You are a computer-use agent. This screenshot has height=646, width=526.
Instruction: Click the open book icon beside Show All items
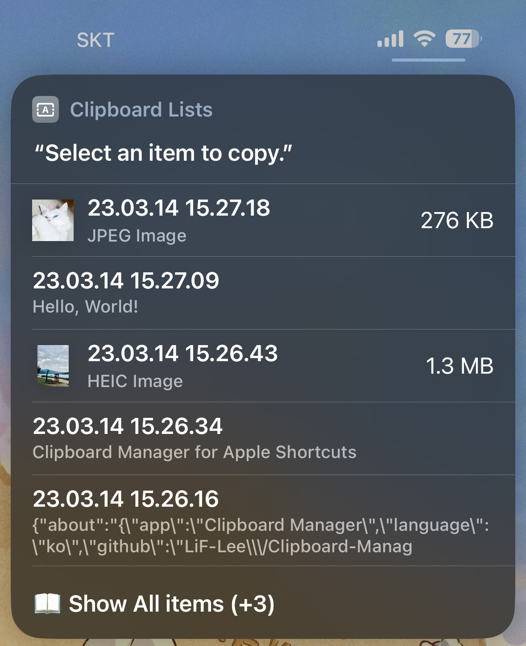(47, 604)
